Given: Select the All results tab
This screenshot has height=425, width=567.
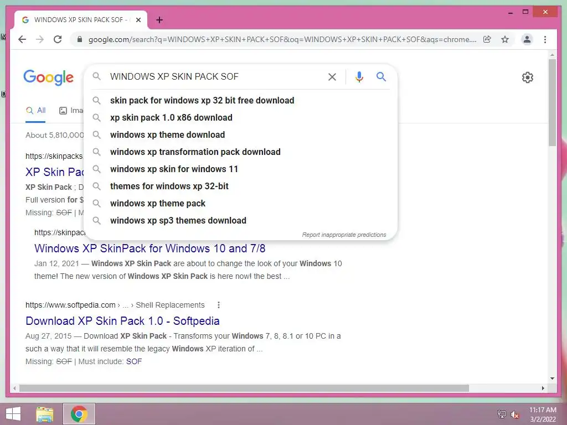Looking at the screenshot, I should [36, 111].
